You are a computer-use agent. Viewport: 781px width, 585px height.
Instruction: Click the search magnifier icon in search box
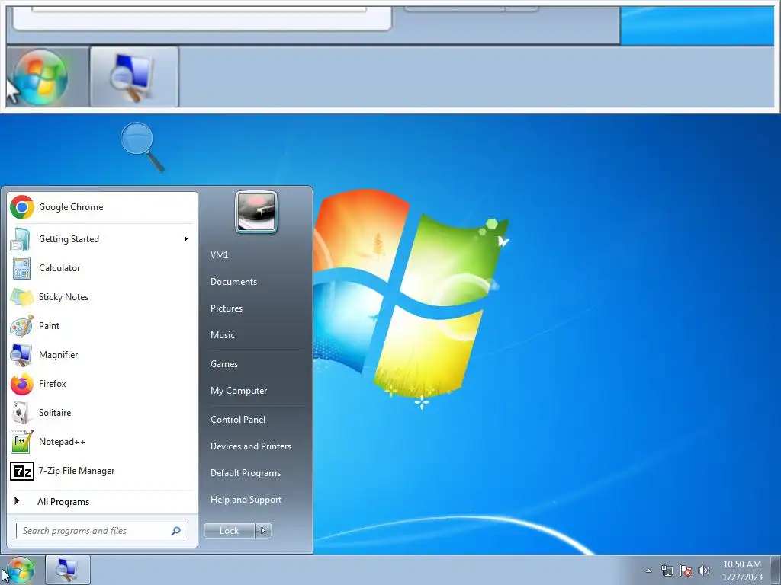click(x=175, y=531)
